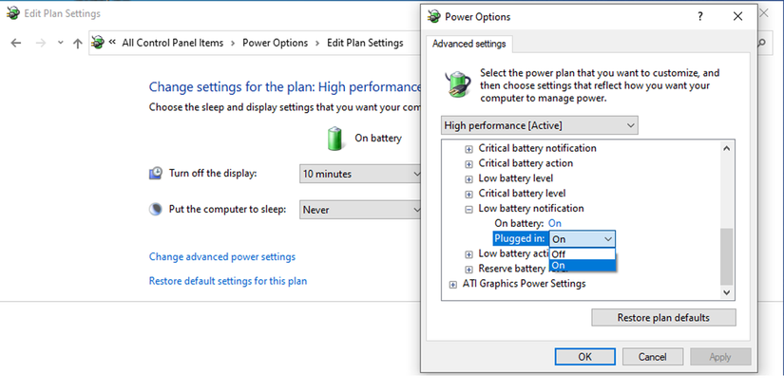The height and width of the screenshot is (392, 784).
Task: Select On in the Plugged in dropdown list
Action: (x=583, y=266)
